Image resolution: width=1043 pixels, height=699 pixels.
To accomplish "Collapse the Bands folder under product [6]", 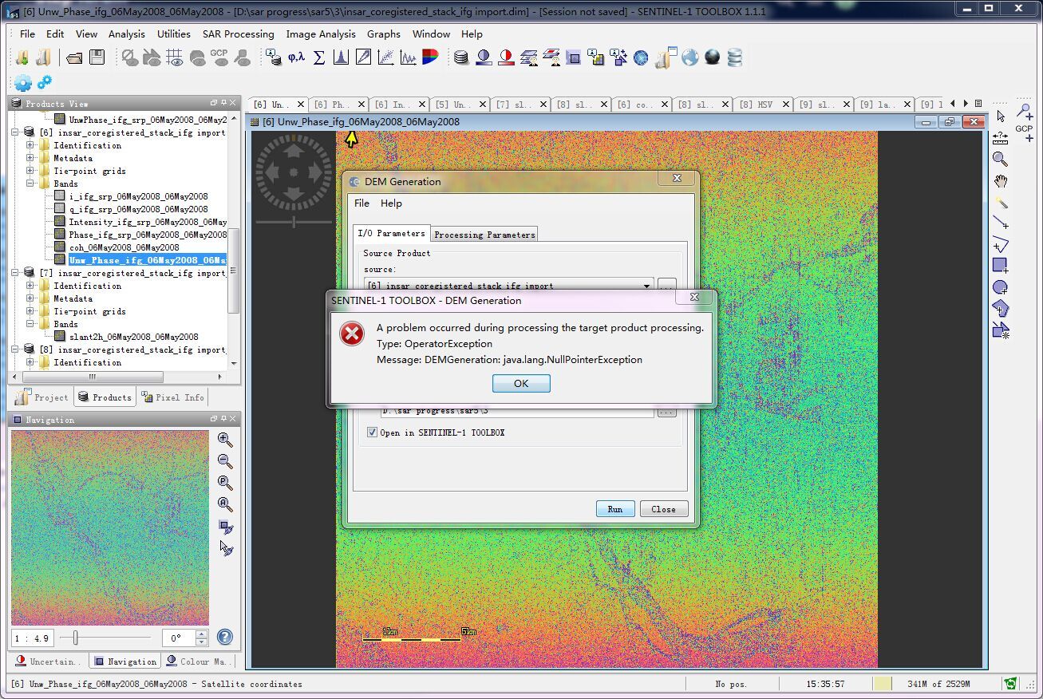I will pyautogui.click(x=30, y=184).
